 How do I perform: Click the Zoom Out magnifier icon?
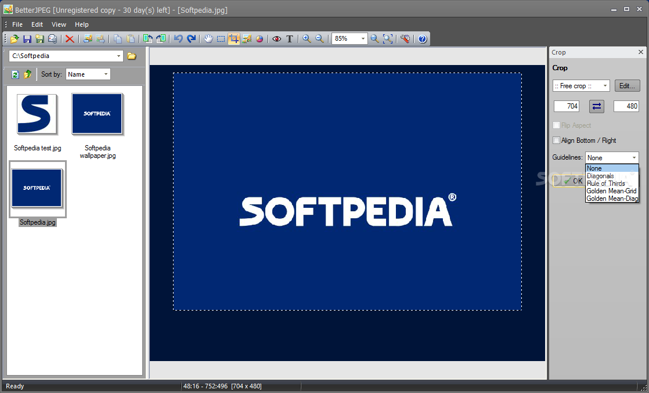coord(319,39)
